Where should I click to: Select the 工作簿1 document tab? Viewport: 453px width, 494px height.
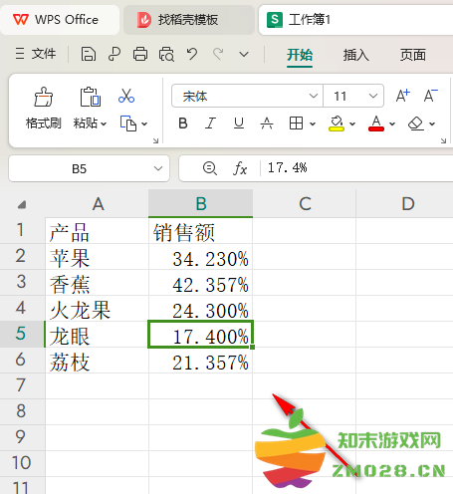point(355,20)
